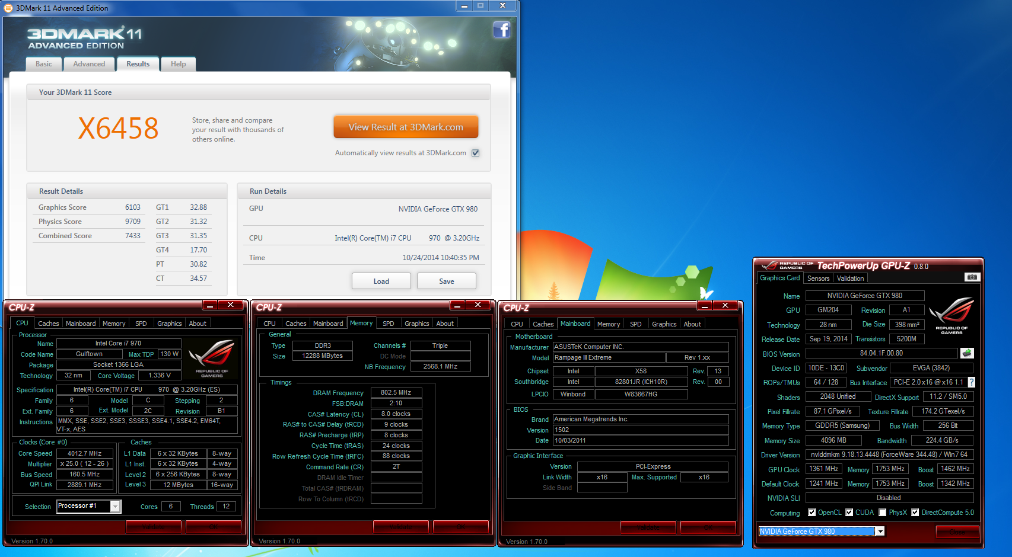The height and width of the screenshot is (557, 1012).
Task: Click the BIOS Version 84.04.1F.00.80 field in GPU-Z
Action: pyautogui.click(x=881, y=353)
